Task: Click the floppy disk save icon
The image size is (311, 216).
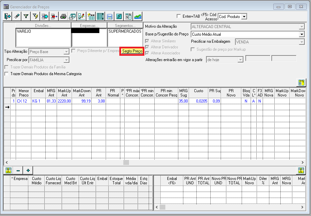Action: click(x=110, y=16)
